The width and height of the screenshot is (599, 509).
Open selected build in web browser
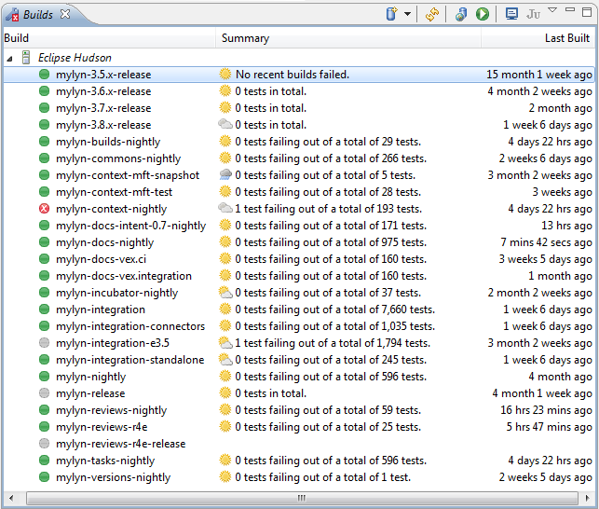pos(461,14)
